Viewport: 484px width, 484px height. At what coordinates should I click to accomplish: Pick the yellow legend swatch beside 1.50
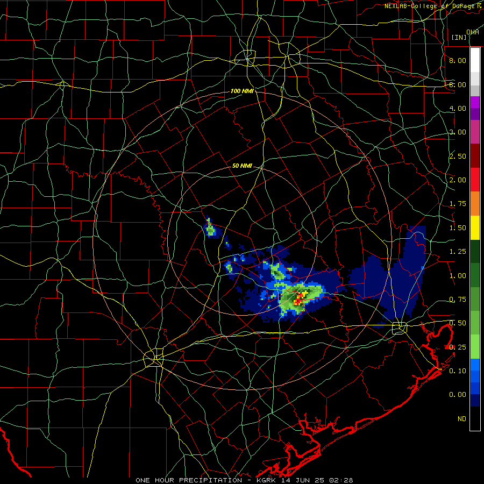tap(475, 227)
